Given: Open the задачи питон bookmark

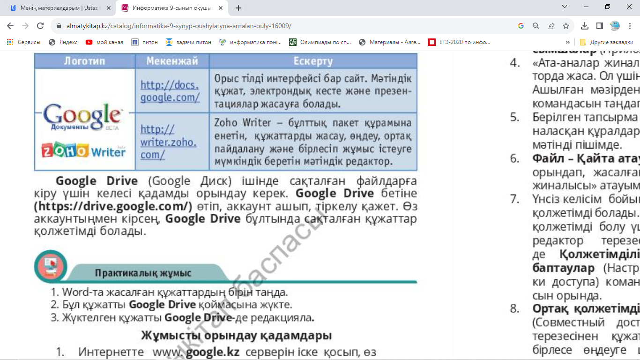Looking at the screenshot, I should (x=188, y=42).
